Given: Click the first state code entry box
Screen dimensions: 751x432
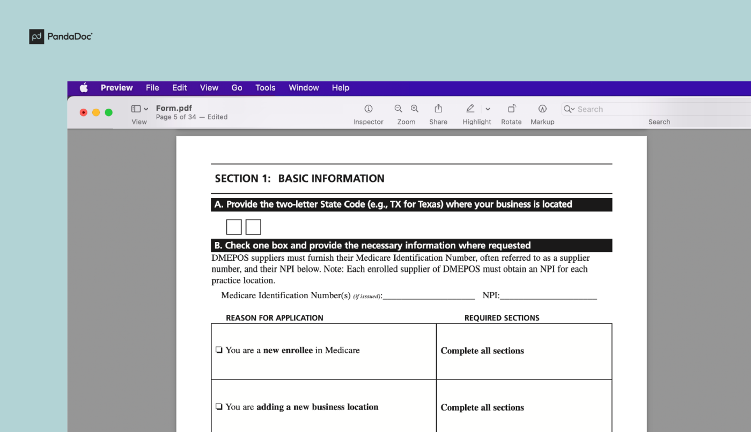Looking at the screenshot, I should click(x=234, y=226).
